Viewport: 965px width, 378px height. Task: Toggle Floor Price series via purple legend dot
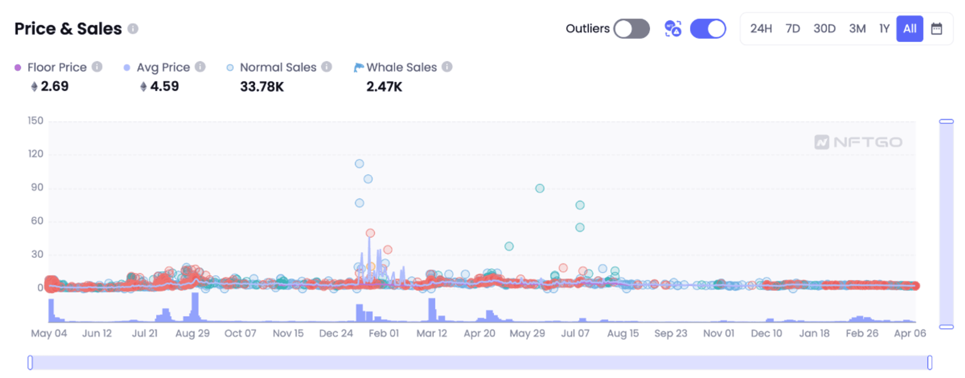18,68
